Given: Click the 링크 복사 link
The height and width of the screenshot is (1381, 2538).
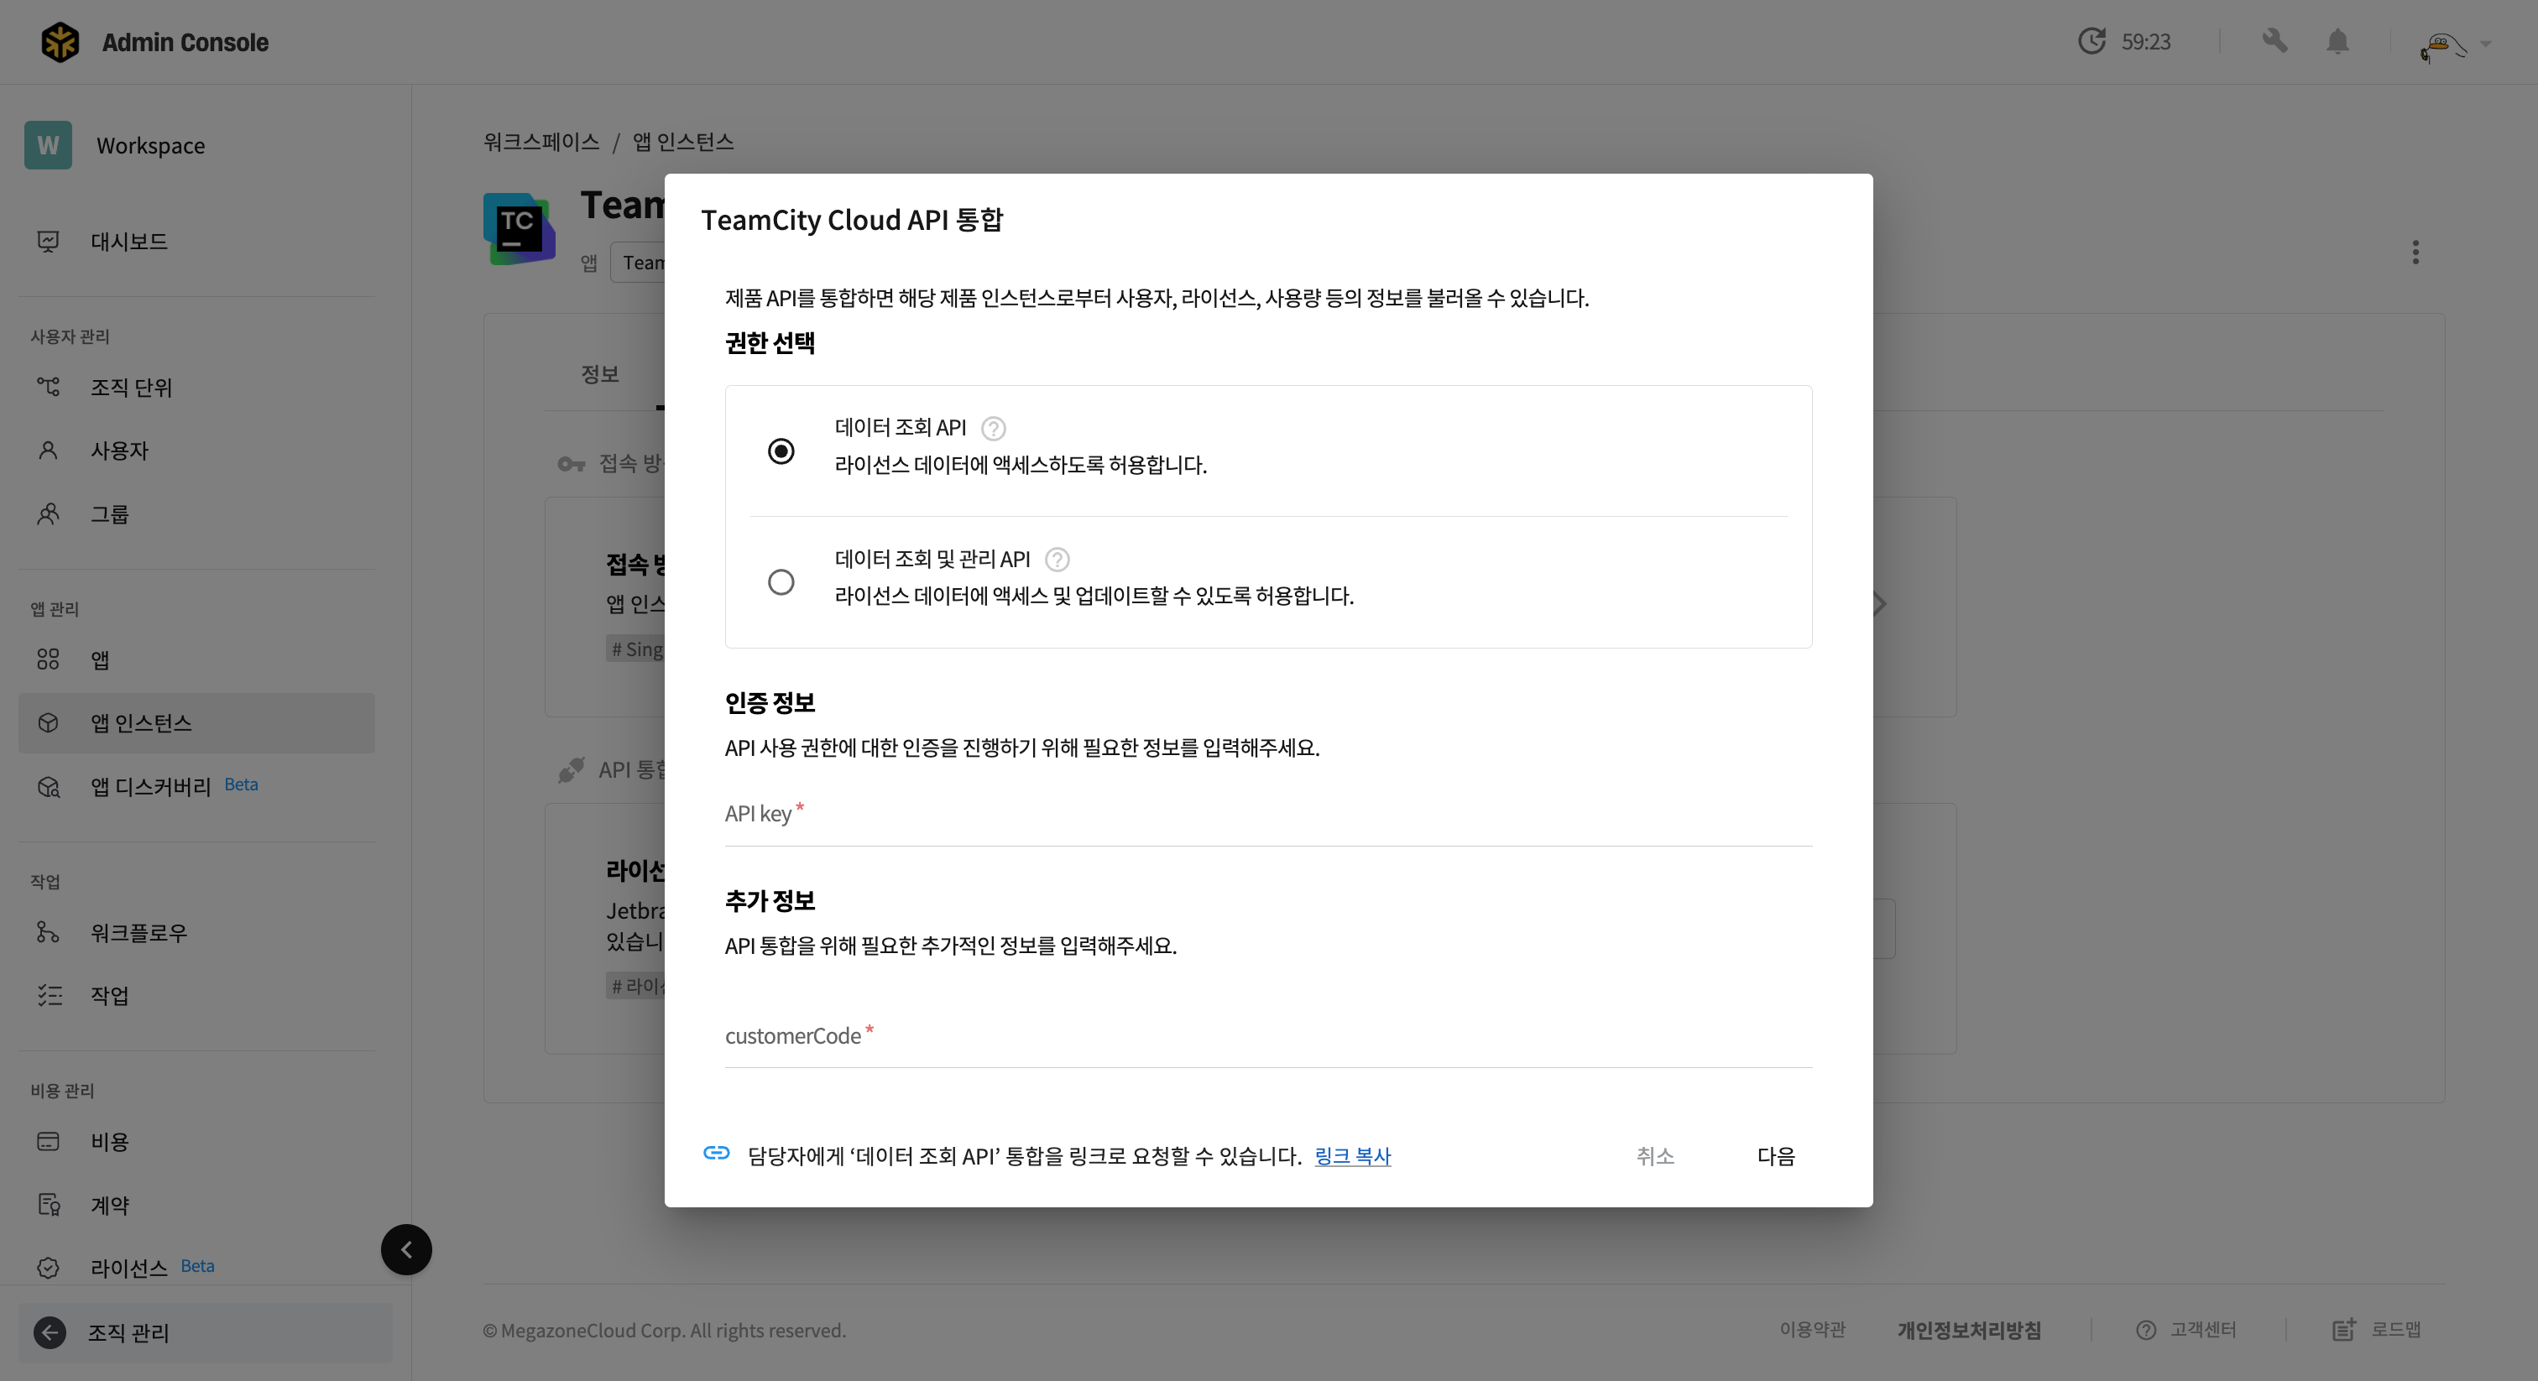Looking at the screenshot, I should click(1352, 1155).
